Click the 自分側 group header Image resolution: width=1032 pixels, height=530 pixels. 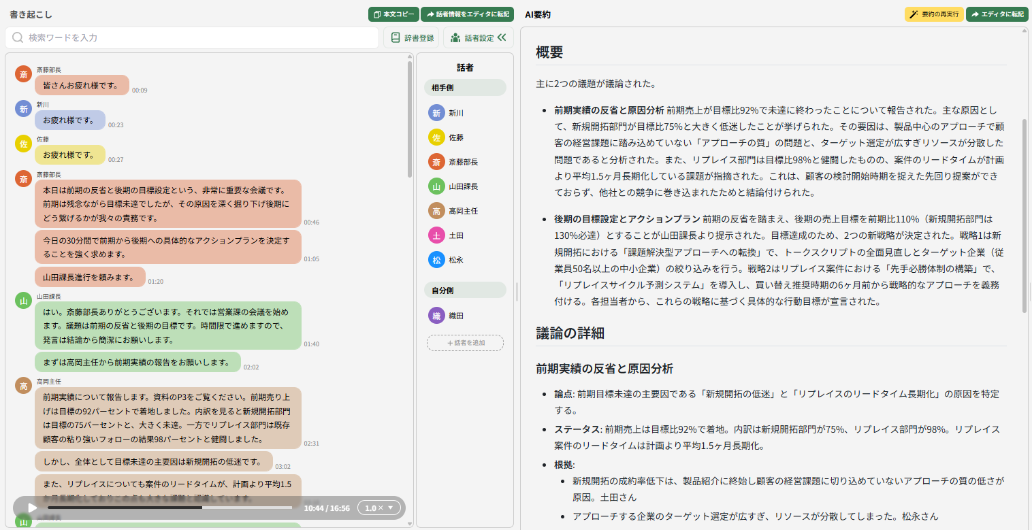[x=465, y=291]
